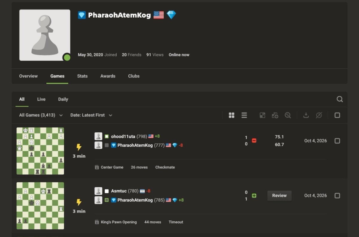Switch to grid view of games
The image size is (359, 237).
click(232, 115)
